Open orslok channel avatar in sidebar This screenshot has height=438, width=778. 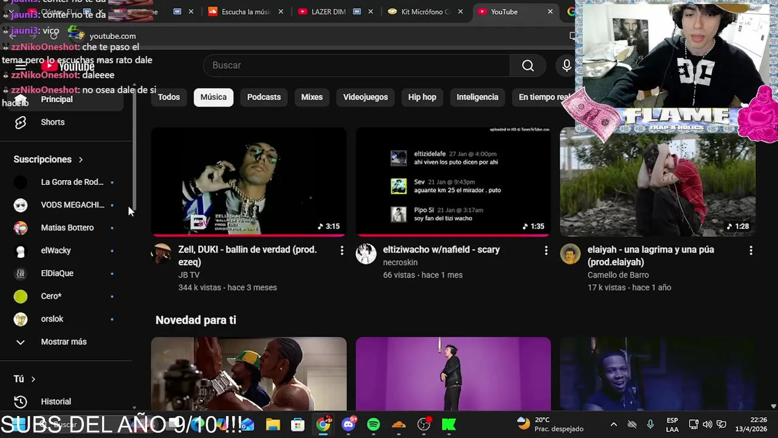coord(21,319)
